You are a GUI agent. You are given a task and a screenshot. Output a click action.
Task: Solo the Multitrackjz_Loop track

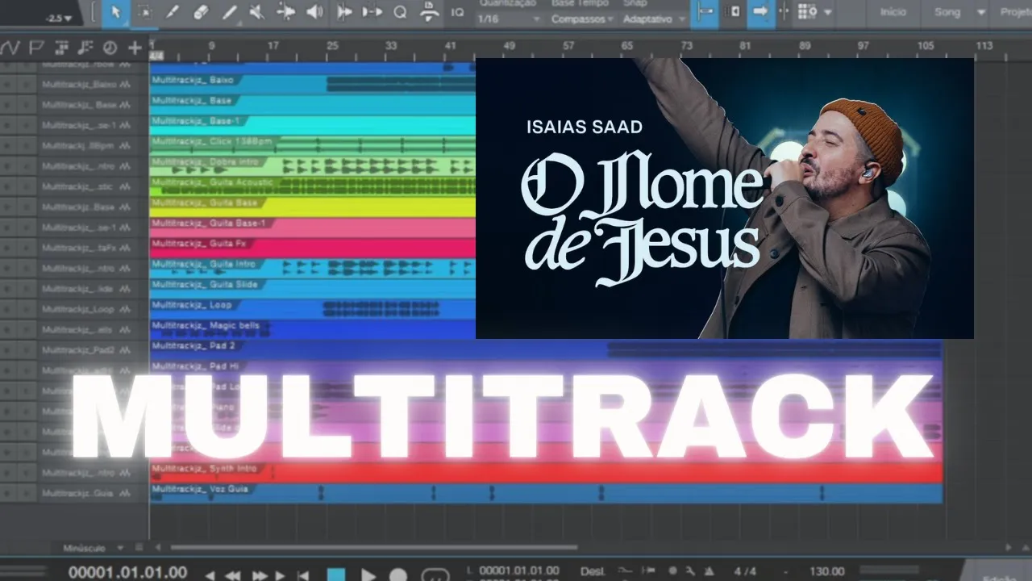[27, 309]
